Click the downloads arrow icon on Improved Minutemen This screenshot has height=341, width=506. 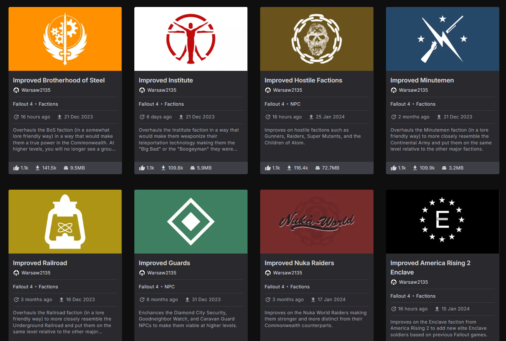tap(415, 168)
